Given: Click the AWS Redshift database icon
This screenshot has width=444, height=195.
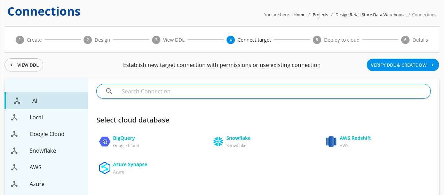Looking at the screenshot, I should tap(331, 142).
